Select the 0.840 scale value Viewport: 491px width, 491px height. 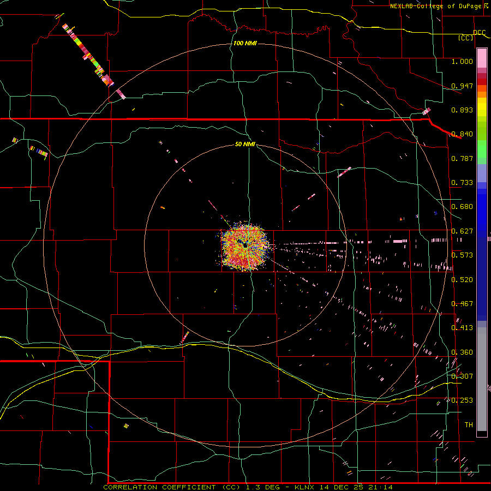[462, 134]
